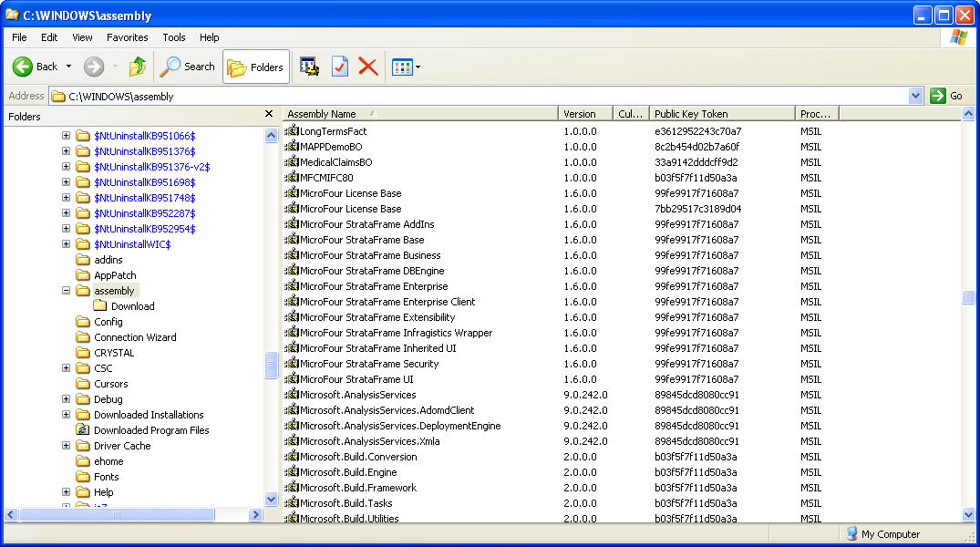
Task: Open the Properties checkmark icon in toolbar
Action: tap(339, 67)
